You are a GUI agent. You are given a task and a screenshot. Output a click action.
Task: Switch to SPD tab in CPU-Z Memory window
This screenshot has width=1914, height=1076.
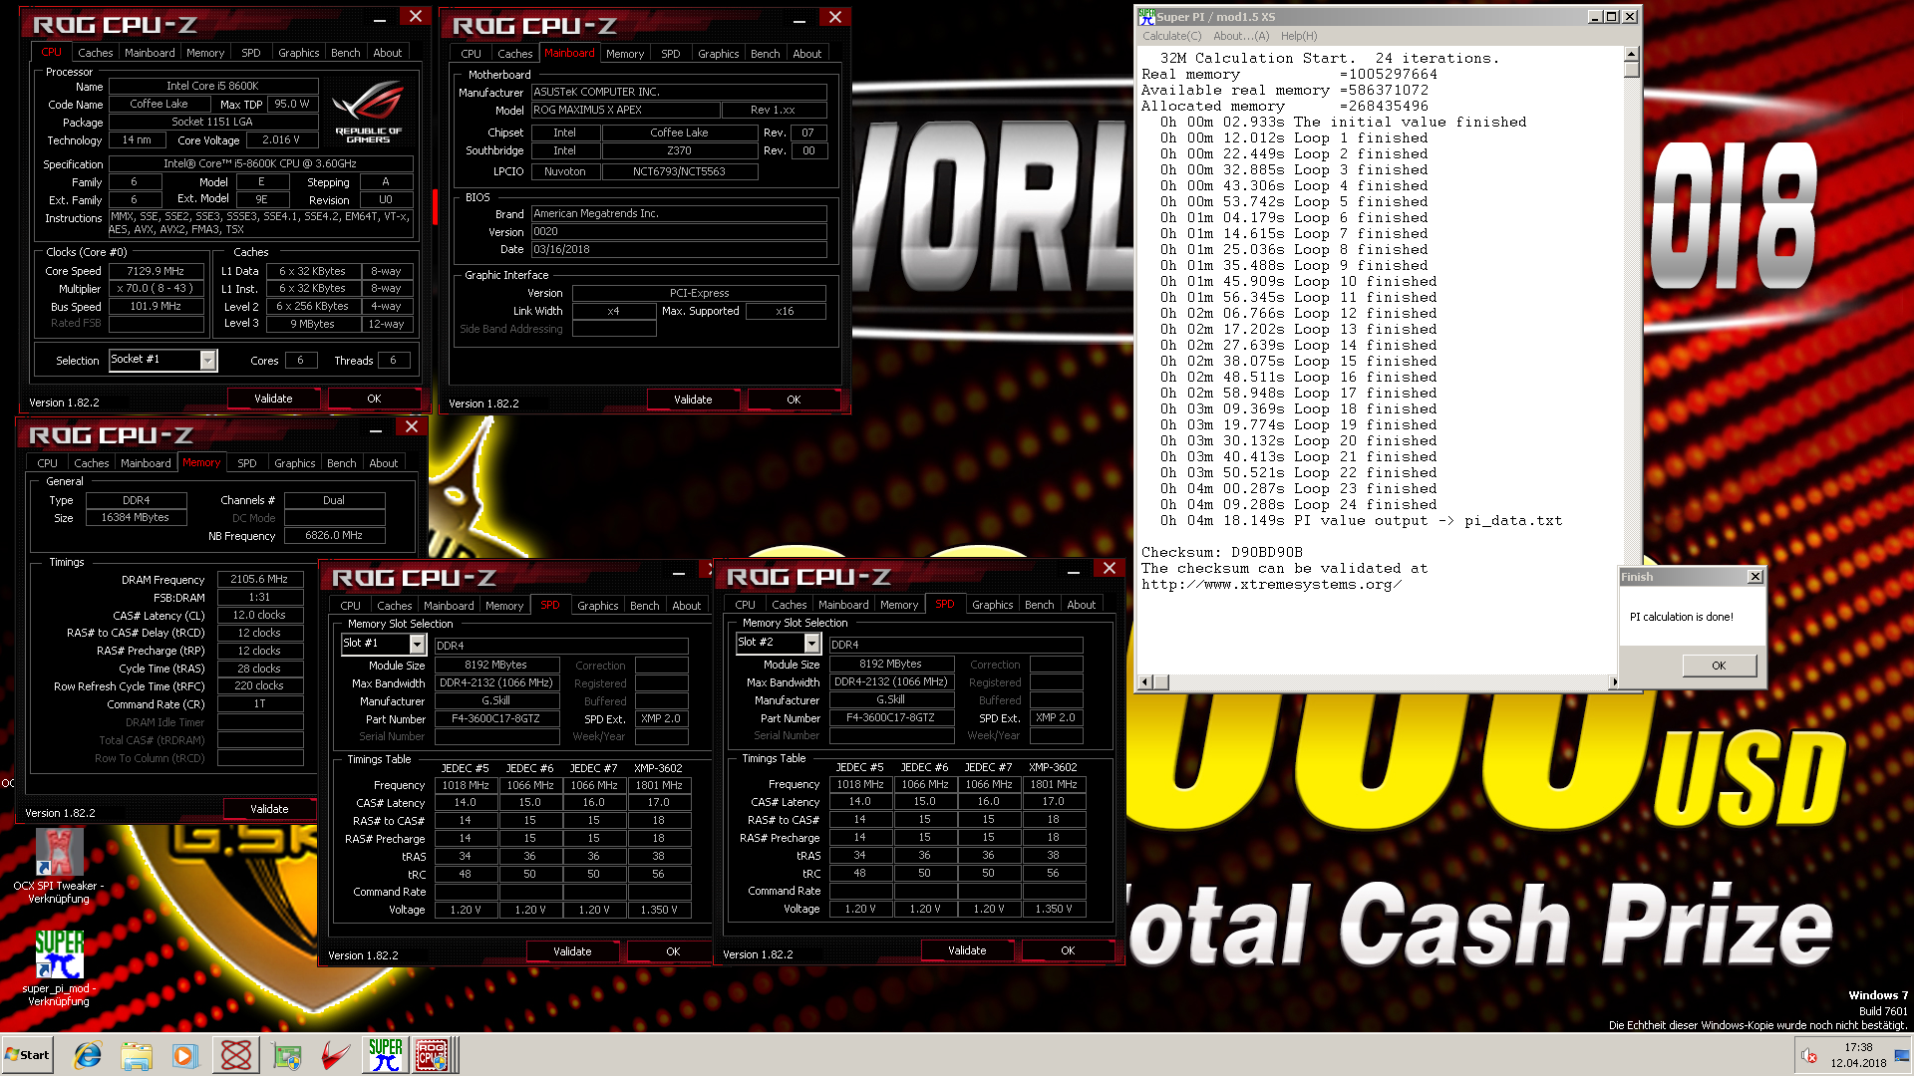pos(247,463)
